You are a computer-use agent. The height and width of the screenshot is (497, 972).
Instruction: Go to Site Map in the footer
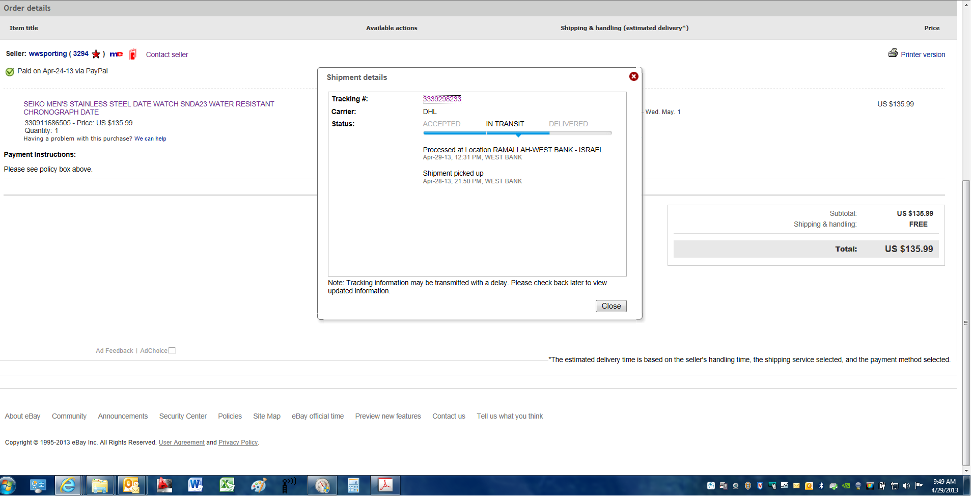tap(266, 417)
